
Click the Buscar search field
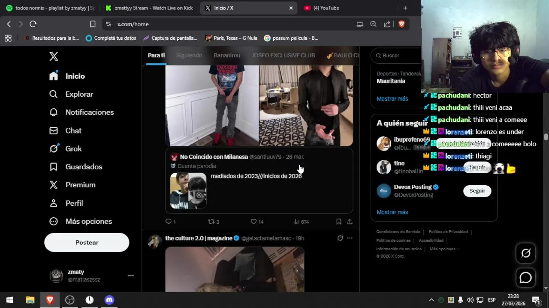pyautogui.click(x=396, y=56)
